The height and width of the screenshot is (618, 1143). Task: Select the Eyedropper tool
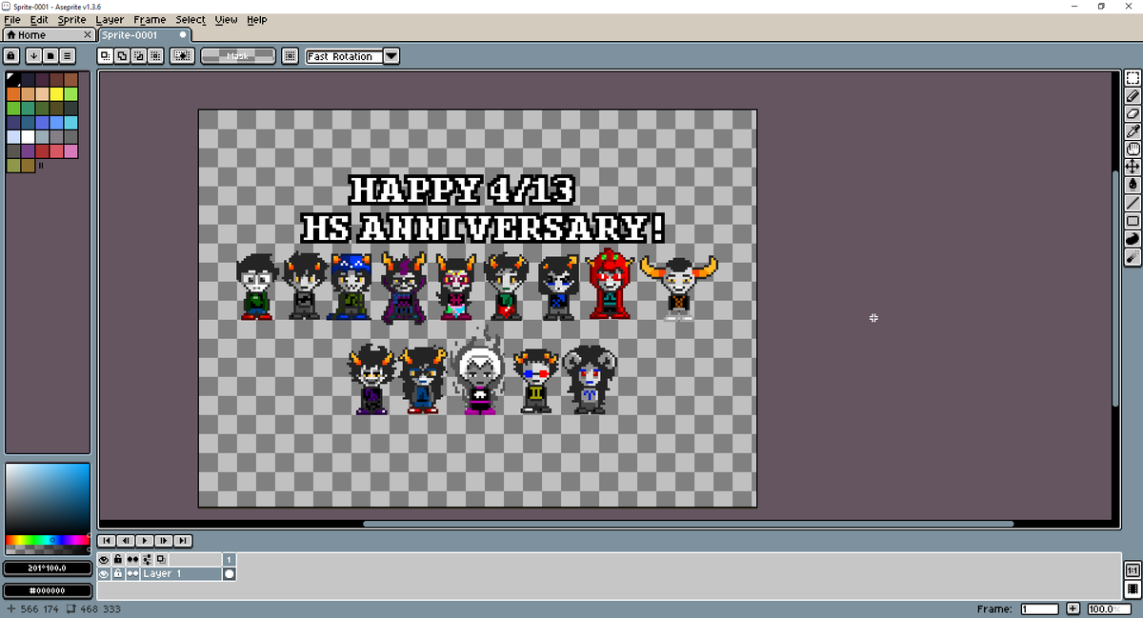(1133, 131)
